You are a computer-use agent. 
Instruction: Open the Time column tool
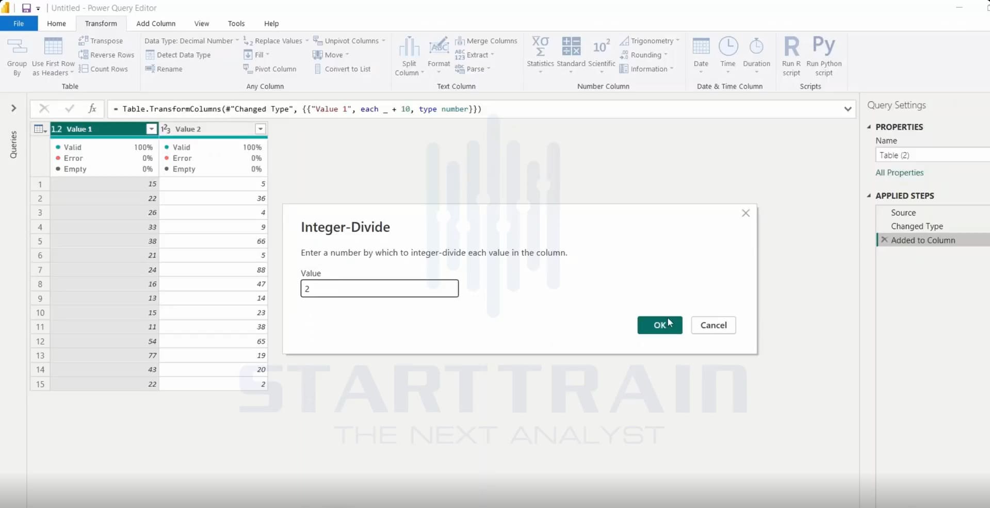728,54
